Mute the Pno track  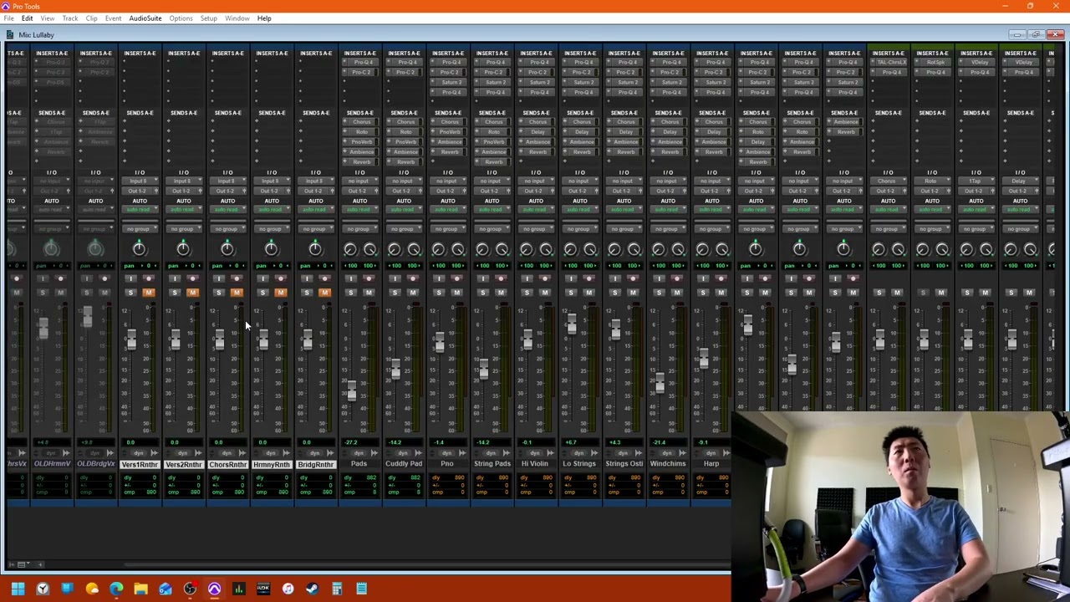[x=456, y=293]
